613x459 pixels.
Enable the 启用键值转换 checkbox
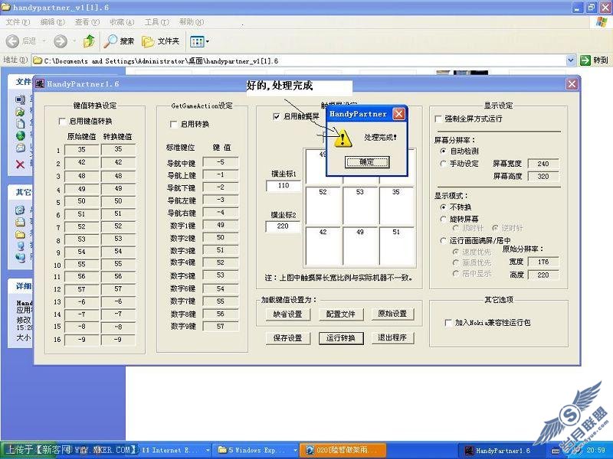tap(62, 122)
